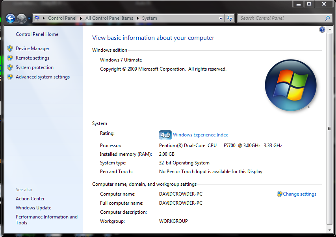
Task: Open Advanced system settings
Action: tap(43, 77)
